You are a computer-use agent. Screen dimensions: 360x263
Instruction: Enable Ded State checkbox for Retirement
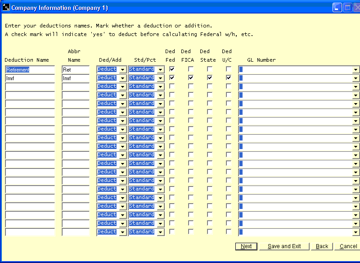210,69
